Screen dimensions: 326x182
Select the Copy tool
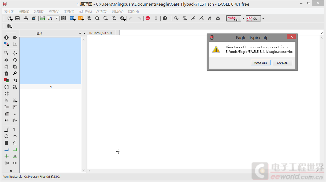point(6,67)
